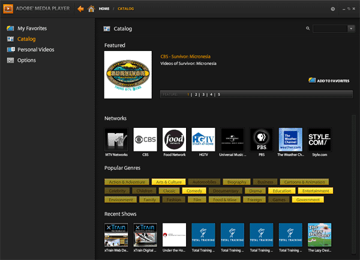This screenshot has width=360, height=260.
Task: Select the Automobiles genre tag
Action: 204,182
